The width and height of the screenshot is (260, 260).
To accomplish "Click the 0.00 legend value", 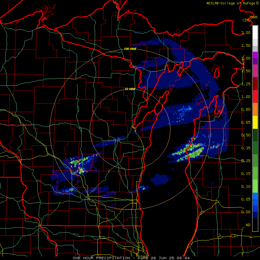I will (246, 212).
